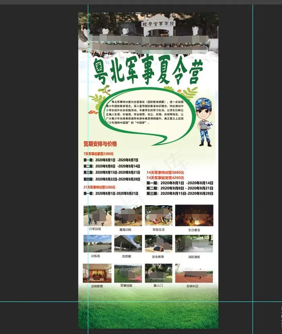Select the 行军拉练 photo thumbnail
Screen dimensions: 282x334
[97, 216]
